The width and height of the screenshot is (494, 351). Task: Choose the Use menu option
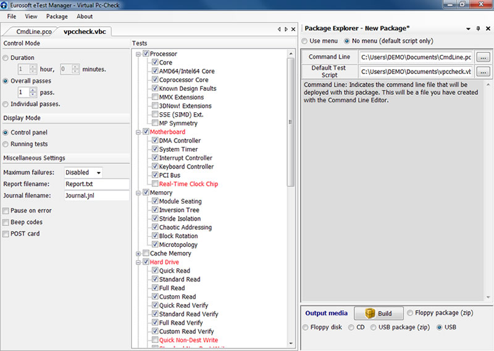(304, 41)
